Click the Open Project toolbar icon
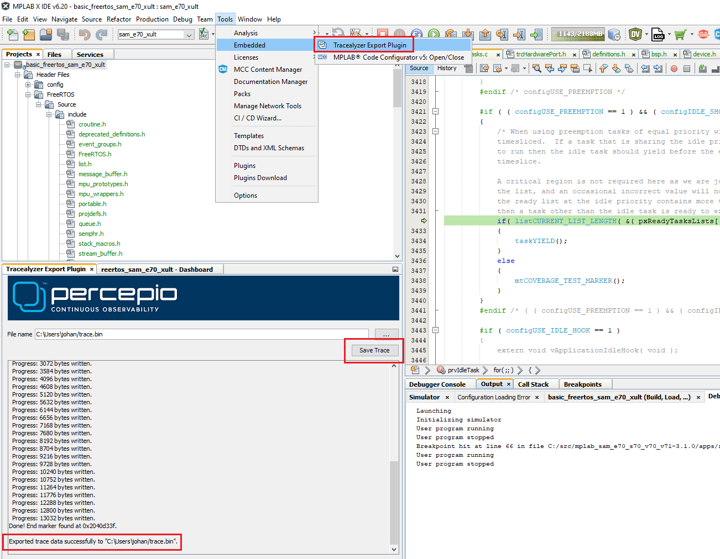The image size is (720, 559). pyautogui.click(x=46, y=34)
